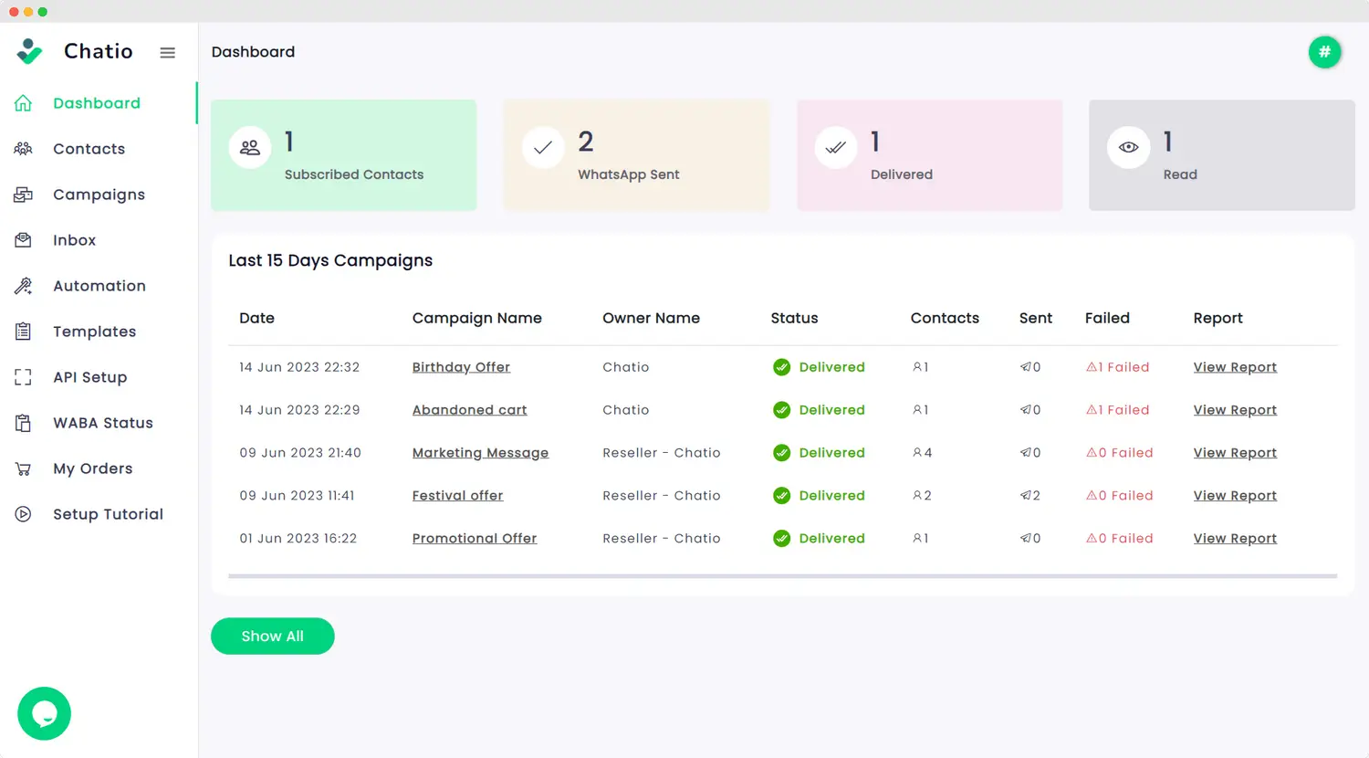The image size is (1369, 758).
Task: Click the double-check Delivered card icon
Action: tap(835, 148)
